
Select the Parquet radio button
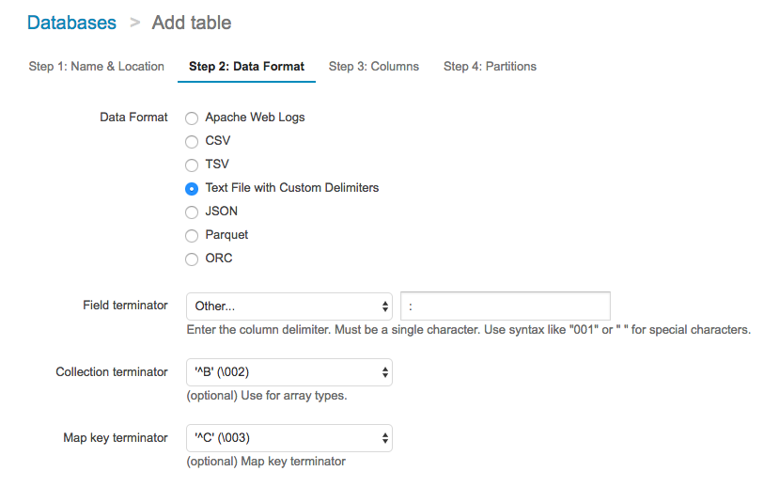coord(192,236)
